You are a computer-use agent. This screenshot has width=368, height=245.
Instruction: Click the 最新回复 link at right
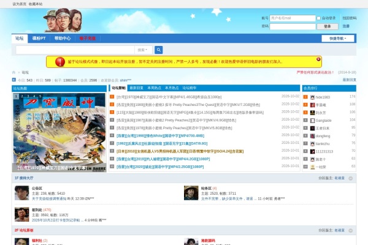[x=349, y=80]
